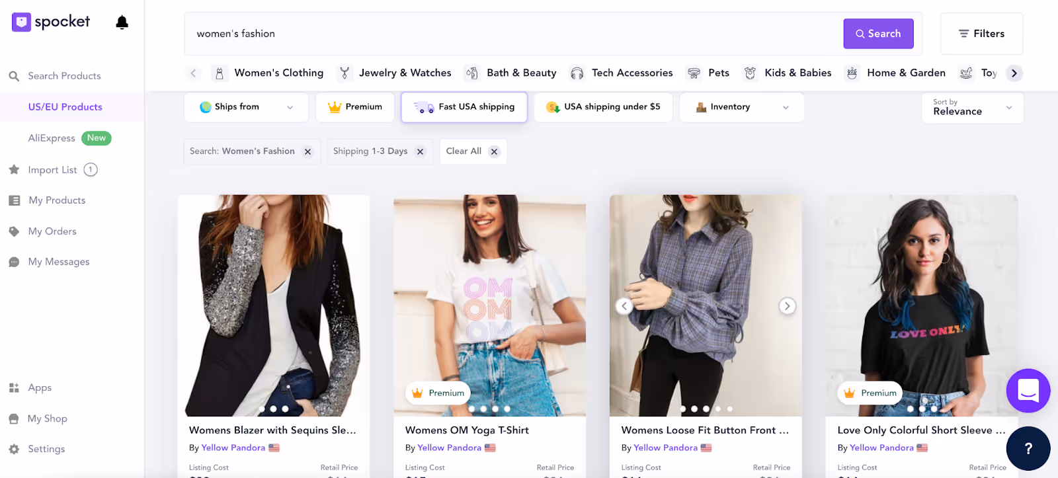The height and width of the screenshot is (478, 1058).
Task: Open the live chat widget
Action: pos(1028,391)
